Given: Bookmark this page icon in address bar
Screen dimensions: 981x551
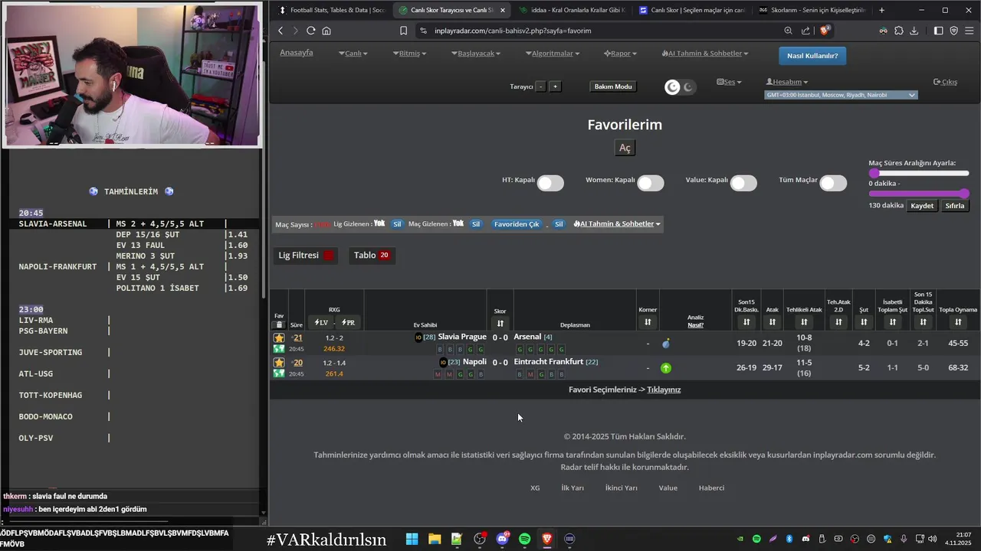Looking at the screenshot, I should click(x=403, y=31).
